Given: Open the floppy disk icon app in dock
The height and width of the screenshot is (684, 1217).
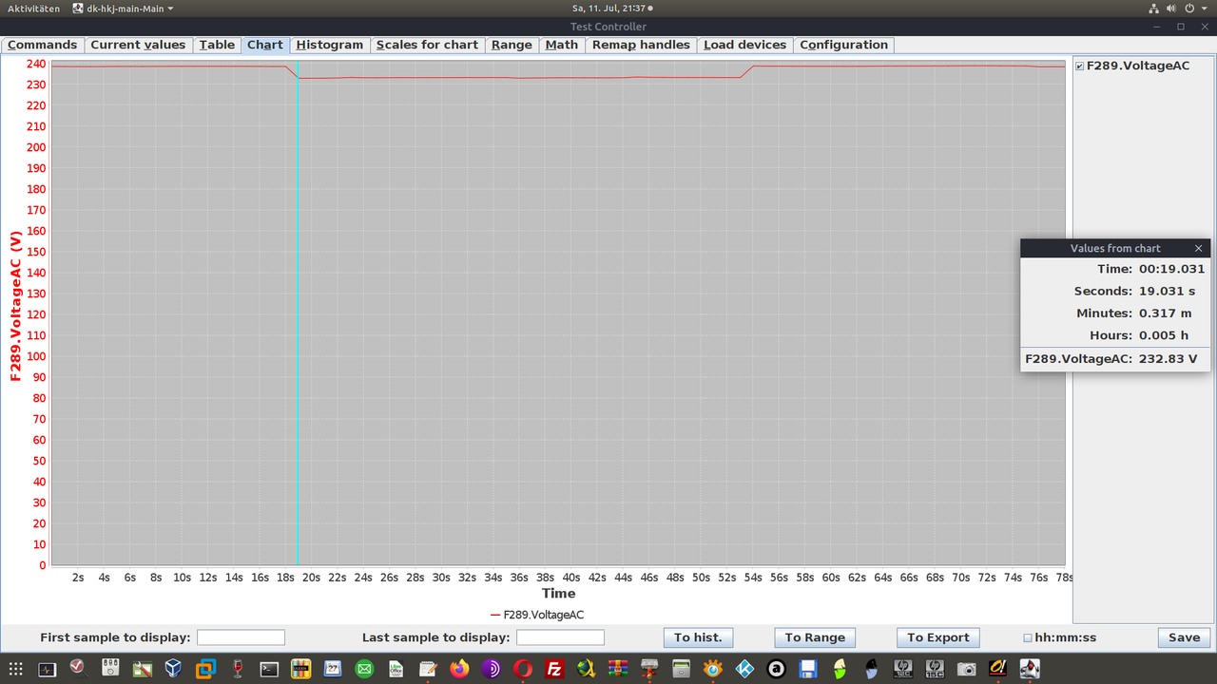Looking at the screenshot, I should (808, 670).
